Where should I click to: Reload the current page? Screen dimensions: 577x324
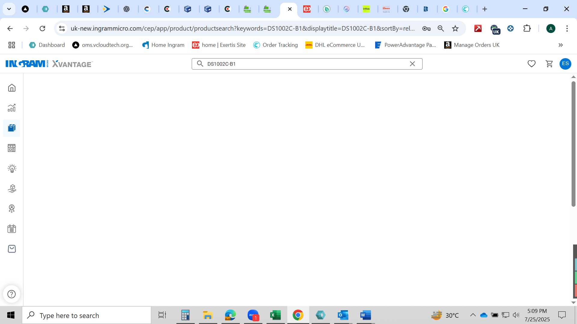pos(42,28)
